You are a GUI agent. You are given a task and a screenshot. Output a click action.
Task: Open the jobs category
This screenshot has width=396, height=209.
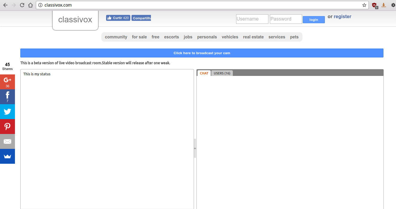pyautogui.click(x=188, y=37)
